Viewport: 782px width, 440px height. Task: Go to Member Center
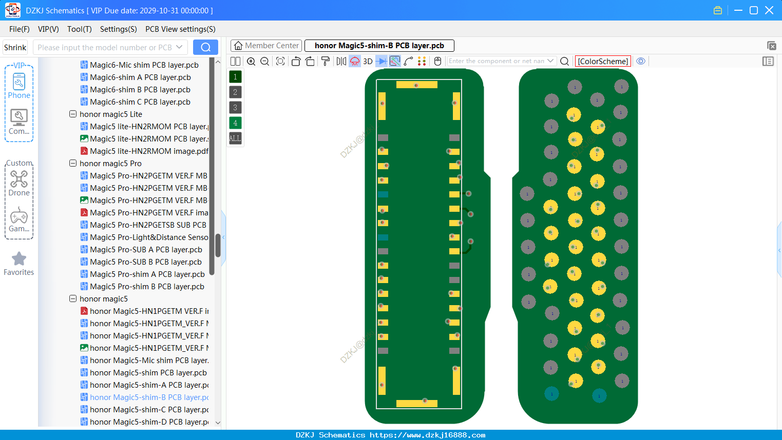click(266, 46)
